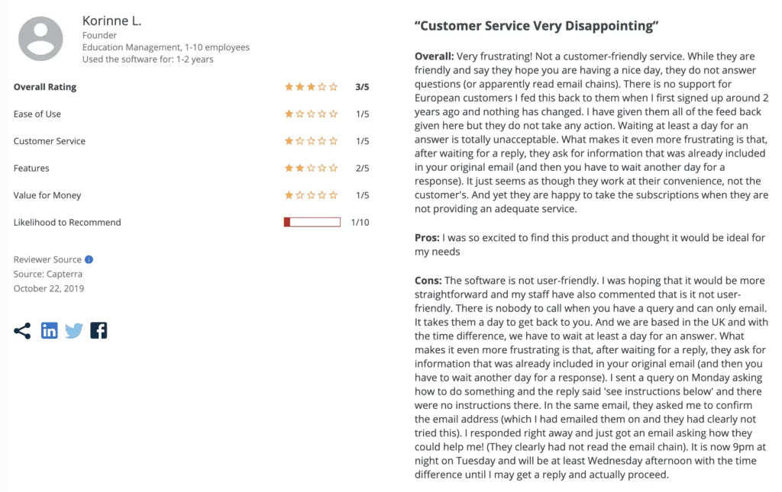Click the Likelihood to Recommend bar
The image size is (782, 492).
tap(312, 222)
